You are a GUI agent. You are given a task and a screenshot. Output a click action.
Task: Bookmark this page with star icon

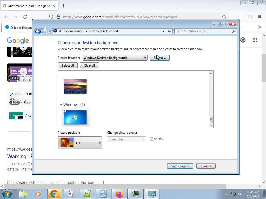pyautogui.click(x=224, y=17)
